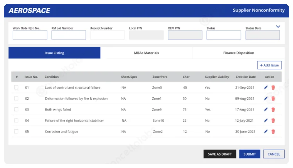
Task: Delete issue 01 using its trash icon
Action: [273, 88]
